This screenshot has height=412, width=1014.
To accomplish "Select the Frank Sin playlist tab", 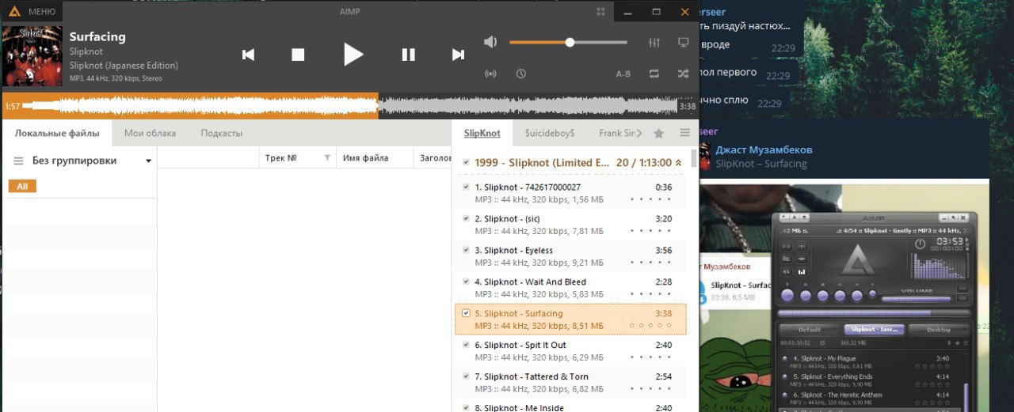I will 616,133.
